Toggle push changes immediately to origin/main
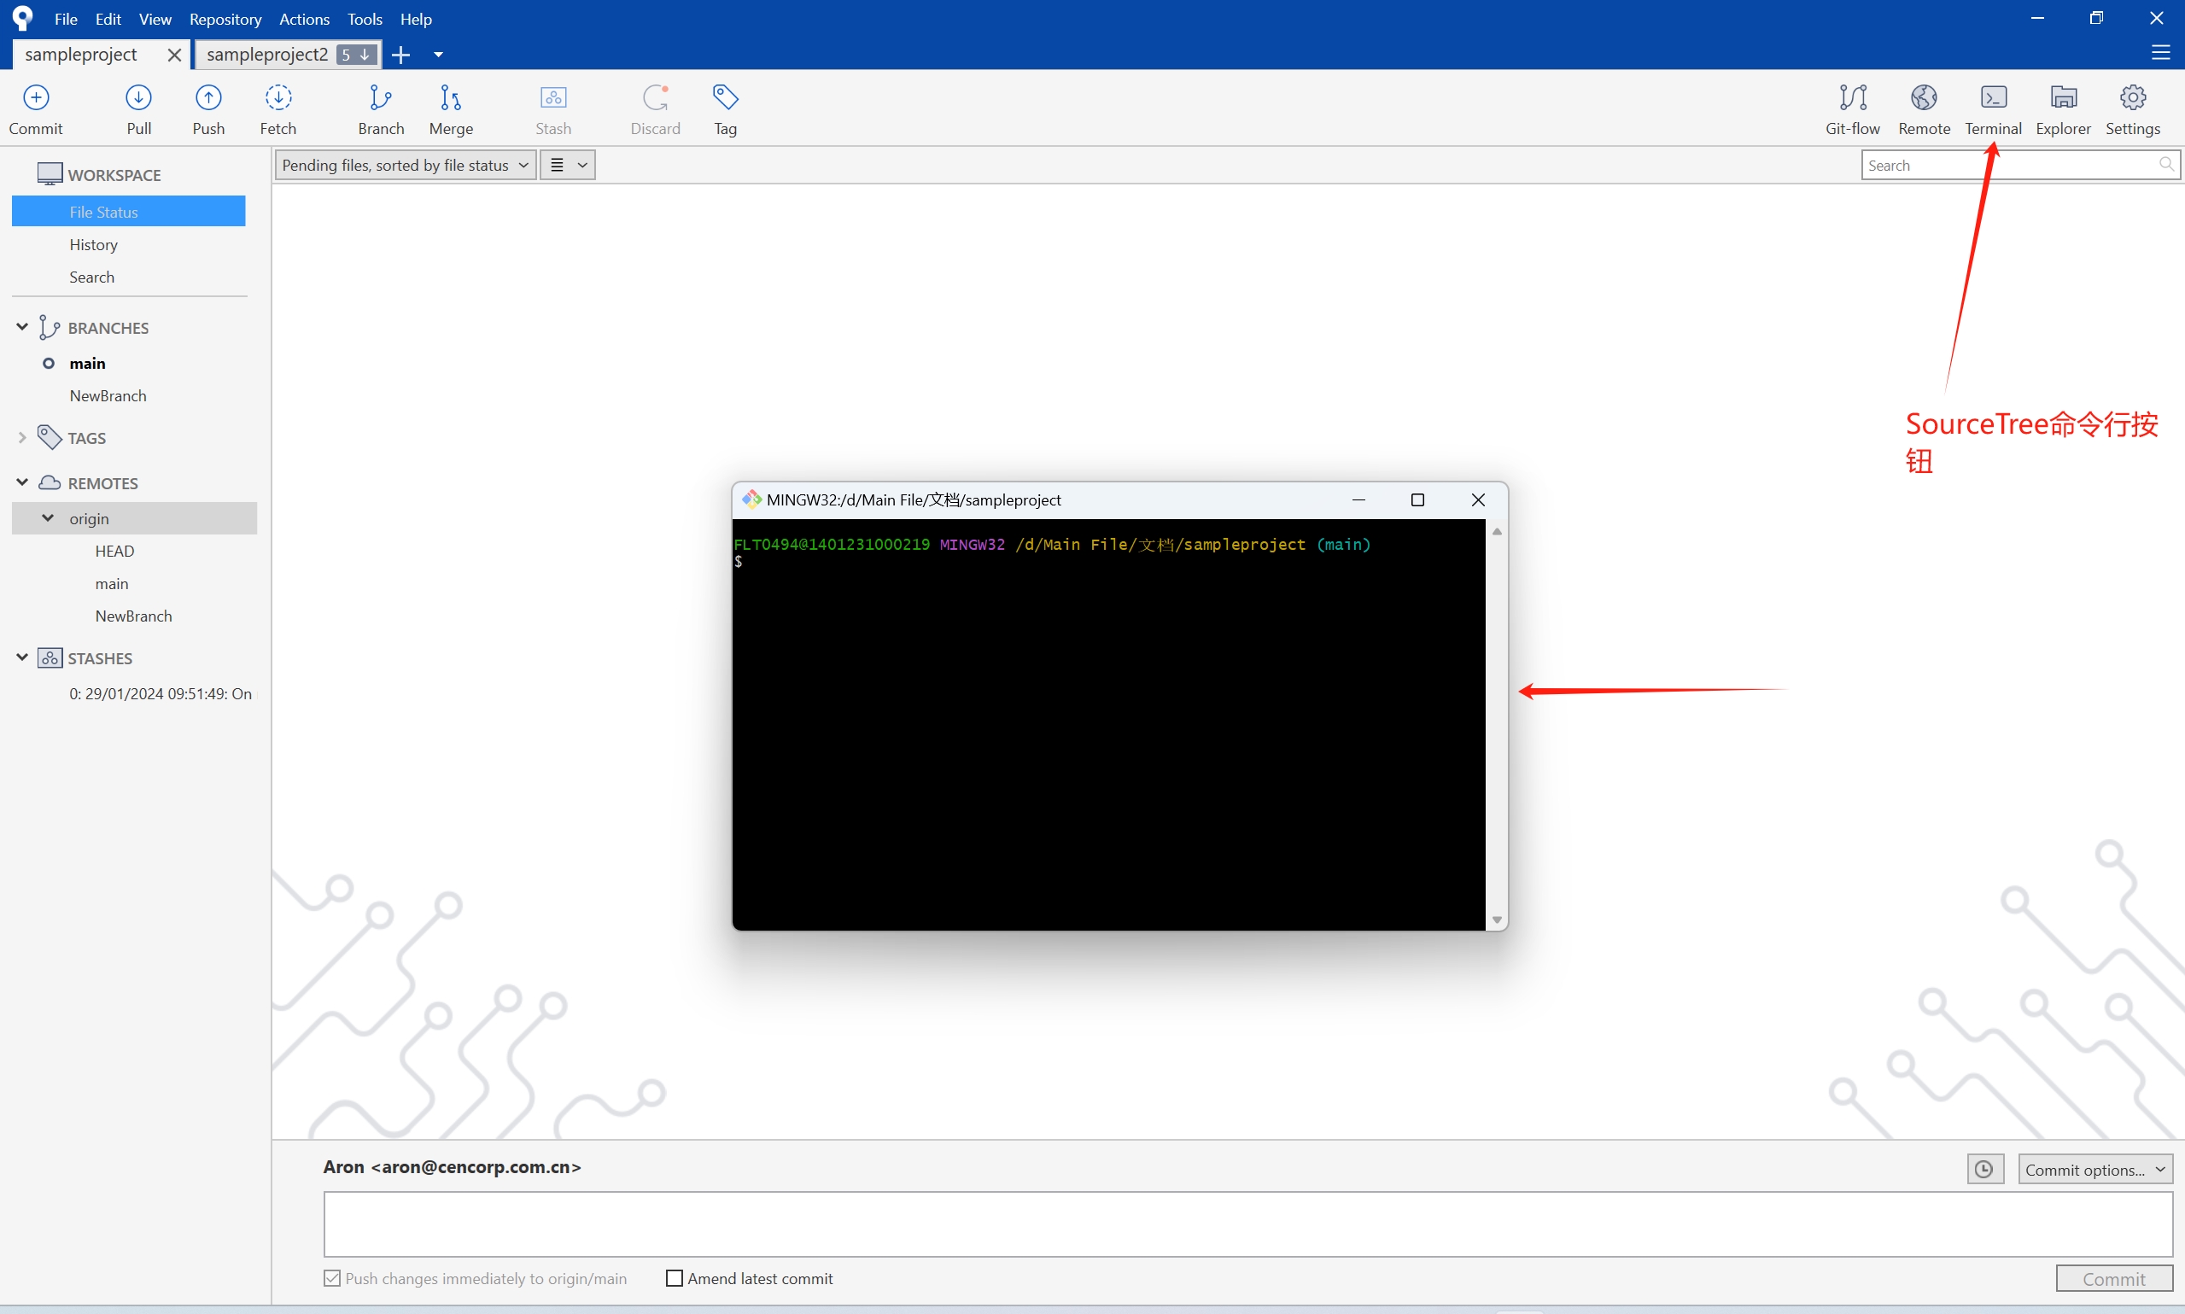Viewport: 2185px width, 1314px height. tap(332, 1277)
